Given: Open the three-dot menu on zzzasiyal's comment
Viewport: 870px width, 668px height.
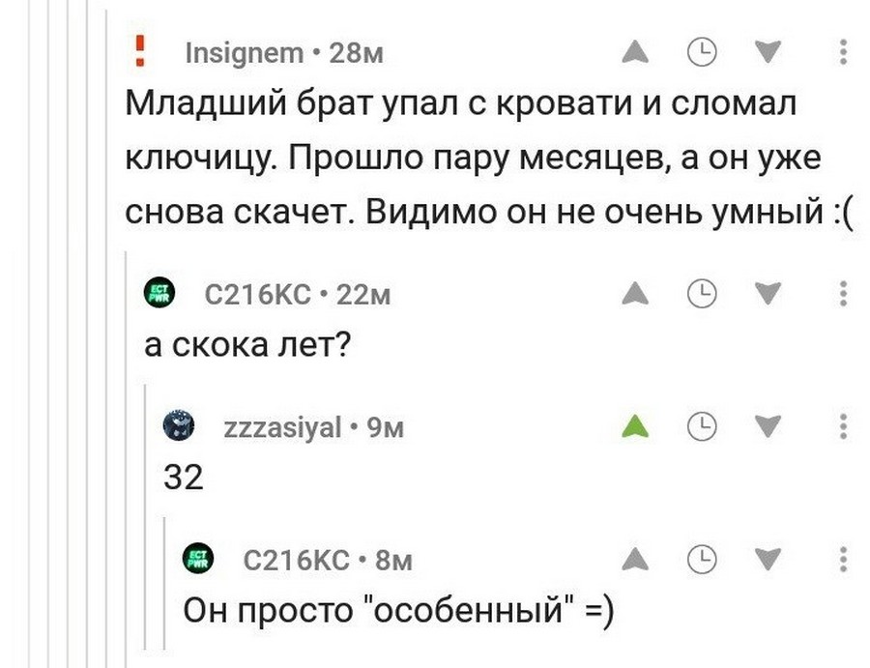Looking at the screenshot, I should tap(845, 425).
